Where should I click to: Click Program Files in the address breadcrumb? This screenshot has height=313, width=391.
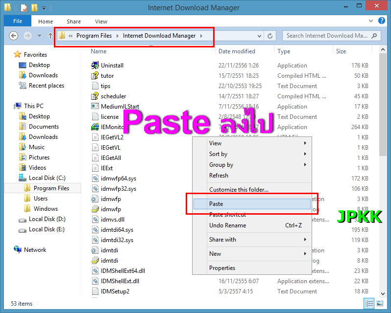(94, 36)
